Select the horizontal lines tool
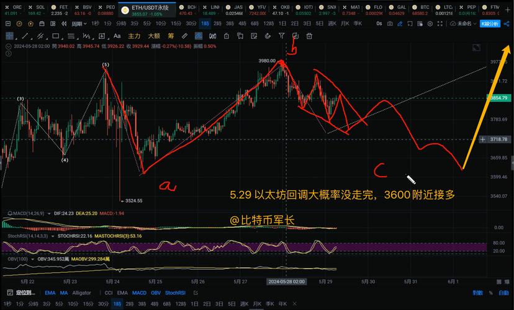The height and width of the screenshot is (310, 514). [x=71, y=36]
